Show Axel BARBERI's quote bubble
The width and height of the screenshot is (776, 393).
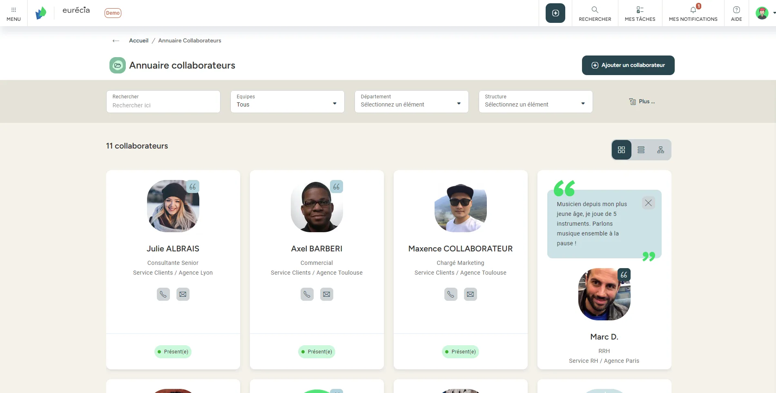click(x=337, y=187)
